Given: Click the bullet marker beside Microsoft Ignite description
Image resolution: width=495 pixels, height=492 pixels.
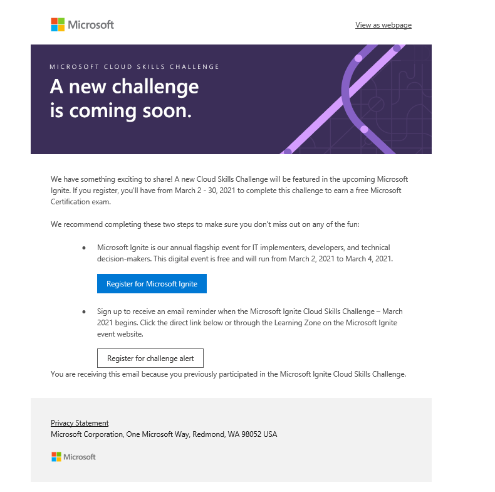Looking at the screenshot, I should 84,248.
